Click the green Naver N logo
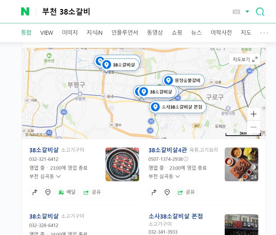Viewport: 276px width, 235px height. pyautogui.click(x=25, y=11)
